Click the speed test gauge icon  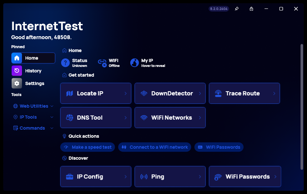pyautogui.click(x=66, y=147)
